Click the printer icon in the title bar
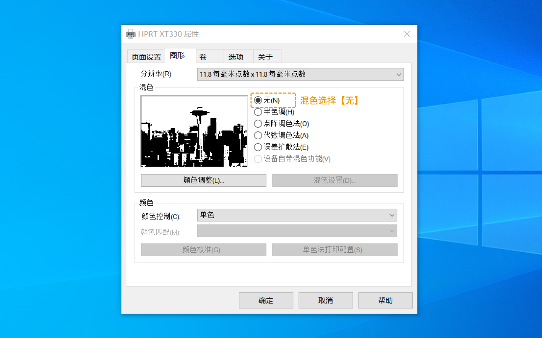Screen dimensions: 542x338 pyautogui.click(x=131, y=34)
